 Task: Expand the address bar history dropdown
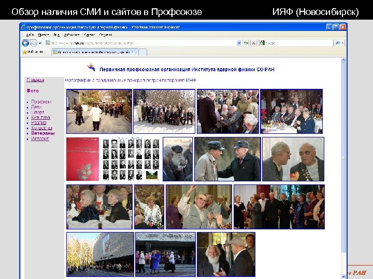pyautogui.click(x=239, y=43)
